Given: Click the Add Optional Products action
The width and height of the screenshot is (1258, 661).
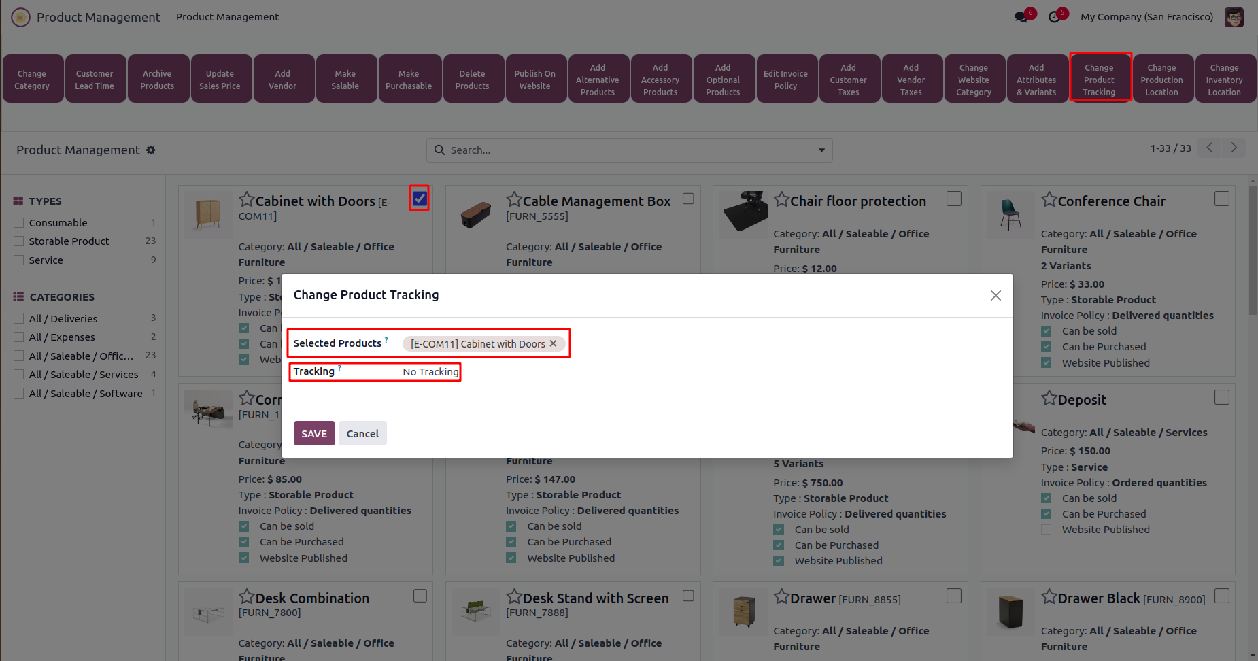Looking at the screenshot, I should click(723, 80).
